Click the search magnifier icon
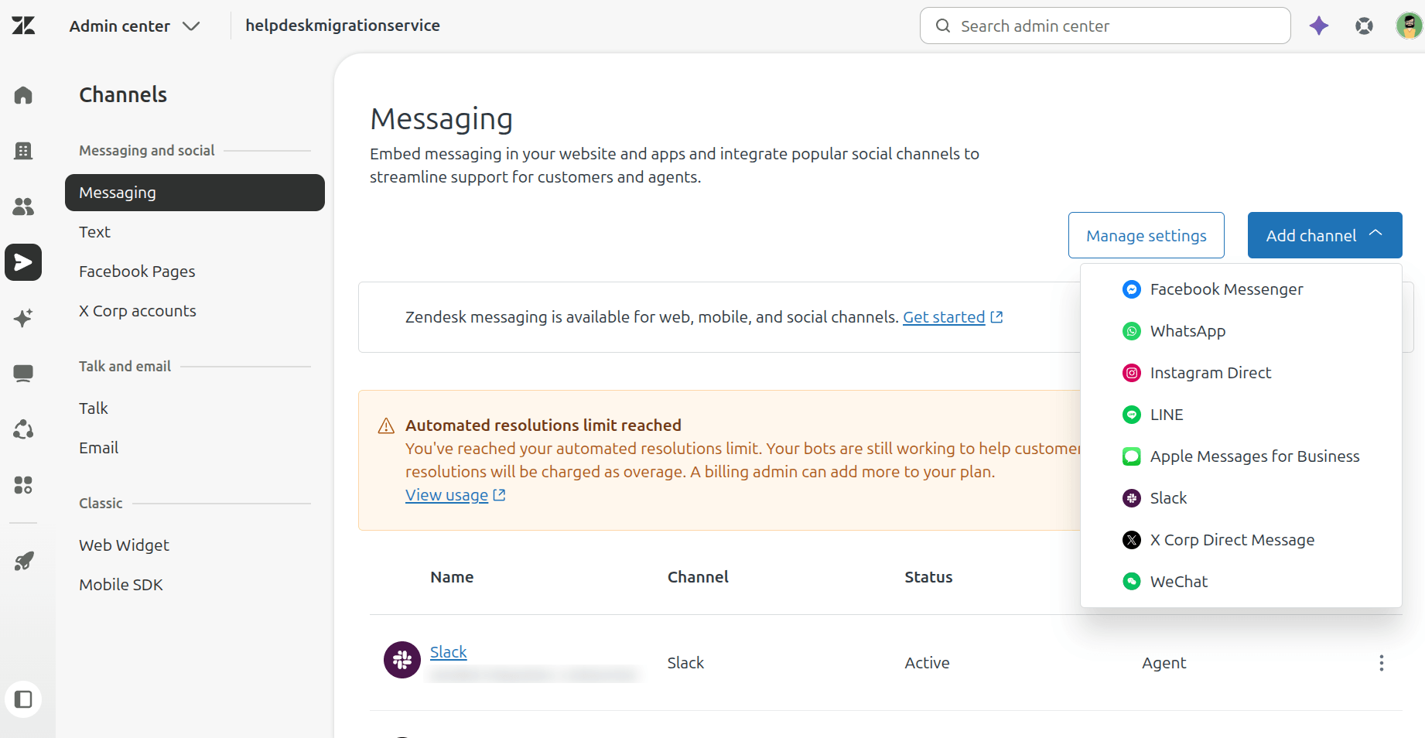This screenshot has width=1425, height=738. tap(943, 26)
